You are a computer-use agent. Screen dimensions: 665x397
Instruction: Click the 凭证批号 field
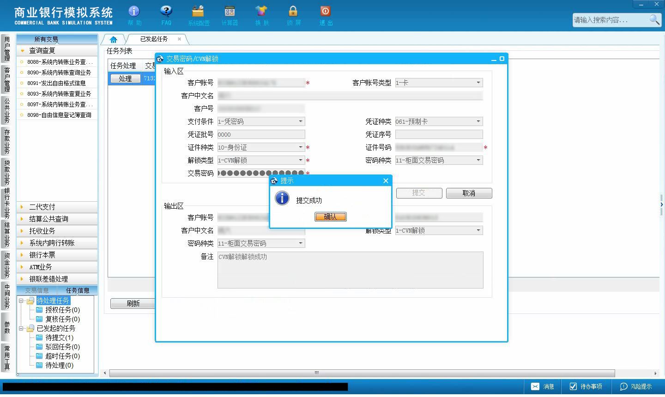coord(261,134)
